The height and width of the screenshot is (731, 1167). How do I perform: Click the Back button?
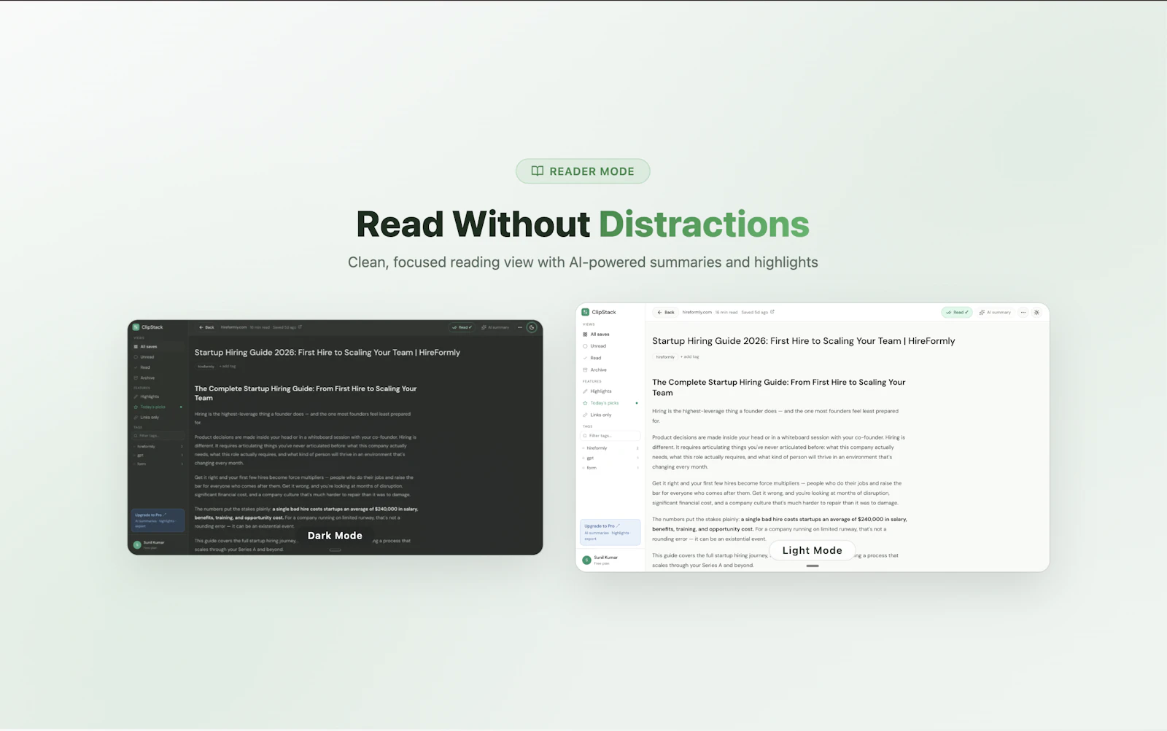(667, 312)
